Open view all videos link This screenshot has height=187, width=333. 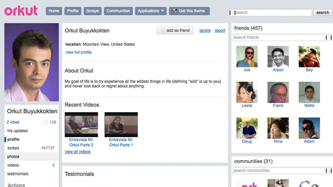coord(77,151)
